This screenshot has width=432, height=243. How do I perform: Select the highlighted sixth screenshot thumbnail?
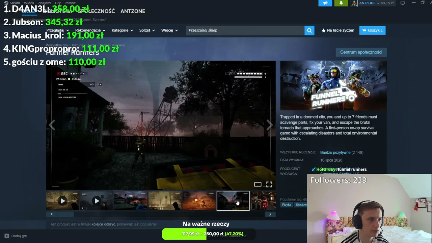[x=233, y=201]
